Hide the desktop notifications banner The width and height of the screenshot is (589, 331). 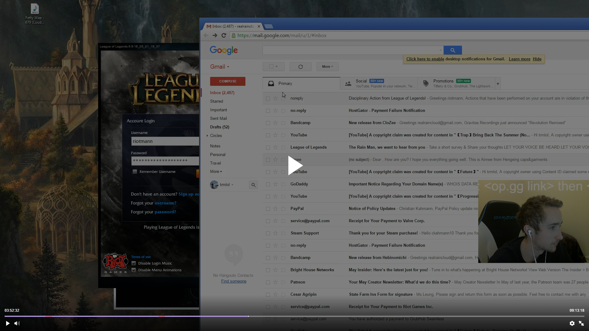(x=537, y=59)
